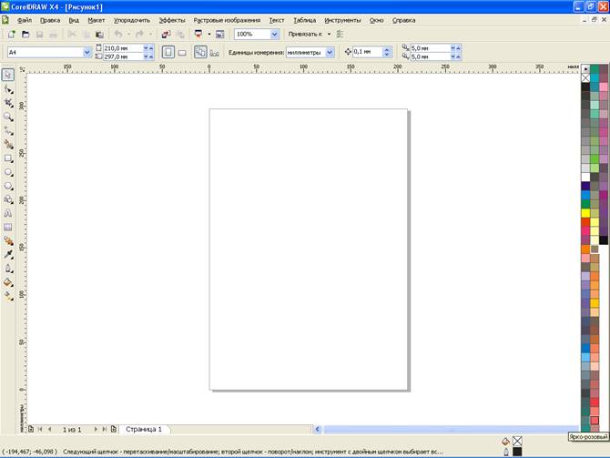The image size is (610, 458).
Task: Open the Эффекты menu
Action: coord(171,20)
